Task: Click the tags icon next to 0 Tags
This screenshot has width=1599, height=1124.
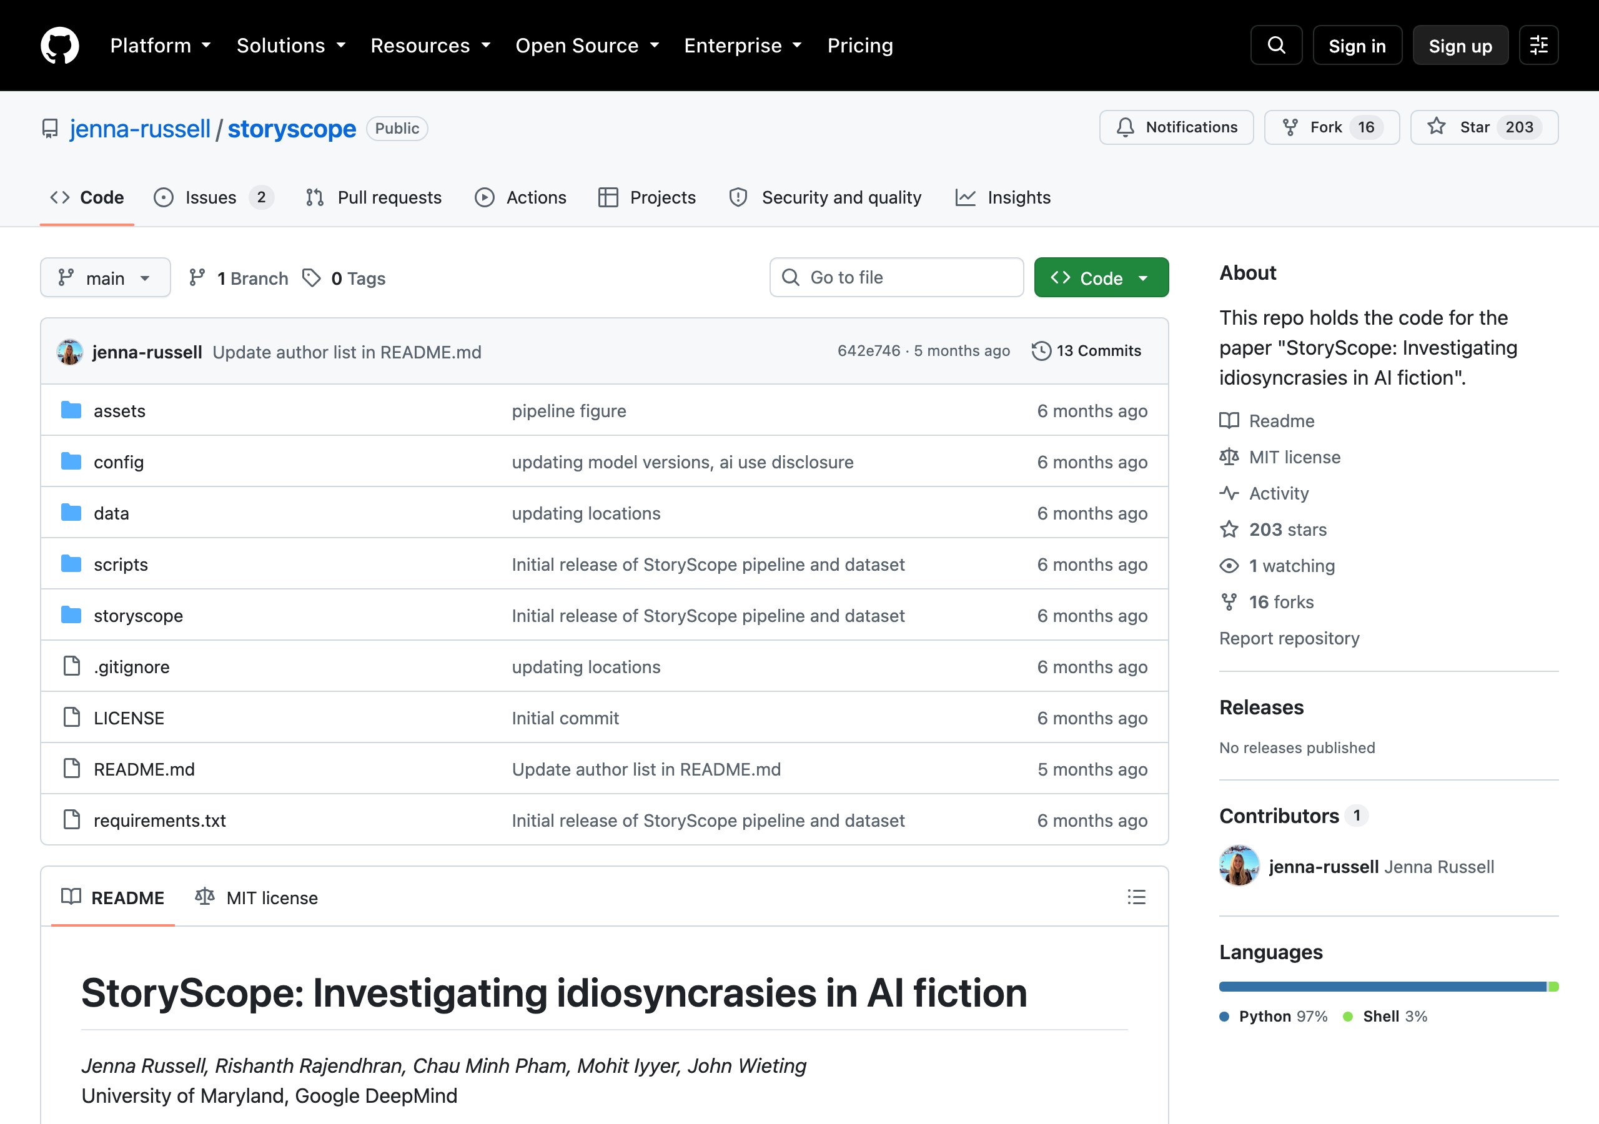Action: coord(311,278)
